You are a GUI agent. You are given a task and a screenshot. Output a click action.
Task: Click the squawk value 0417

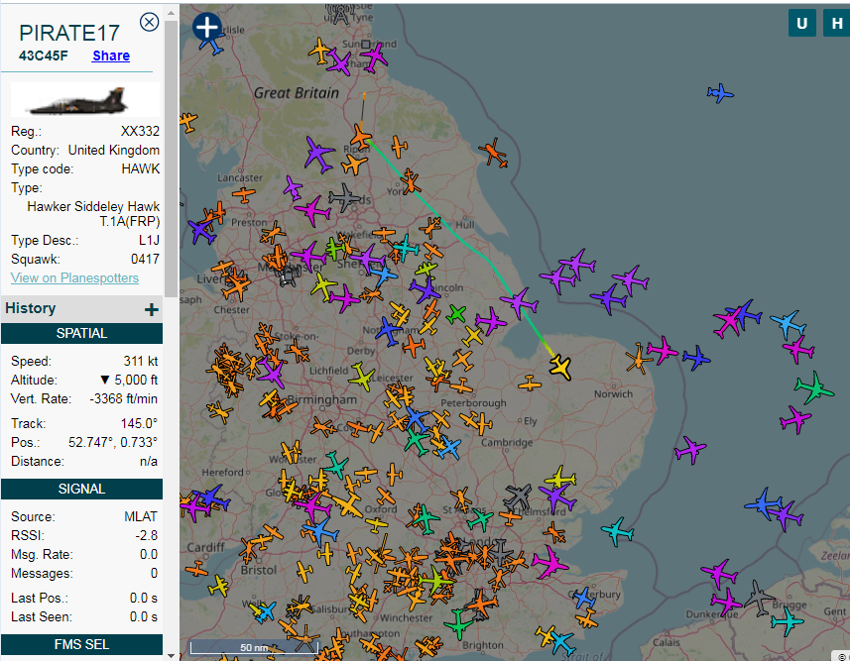coord(145,259)
